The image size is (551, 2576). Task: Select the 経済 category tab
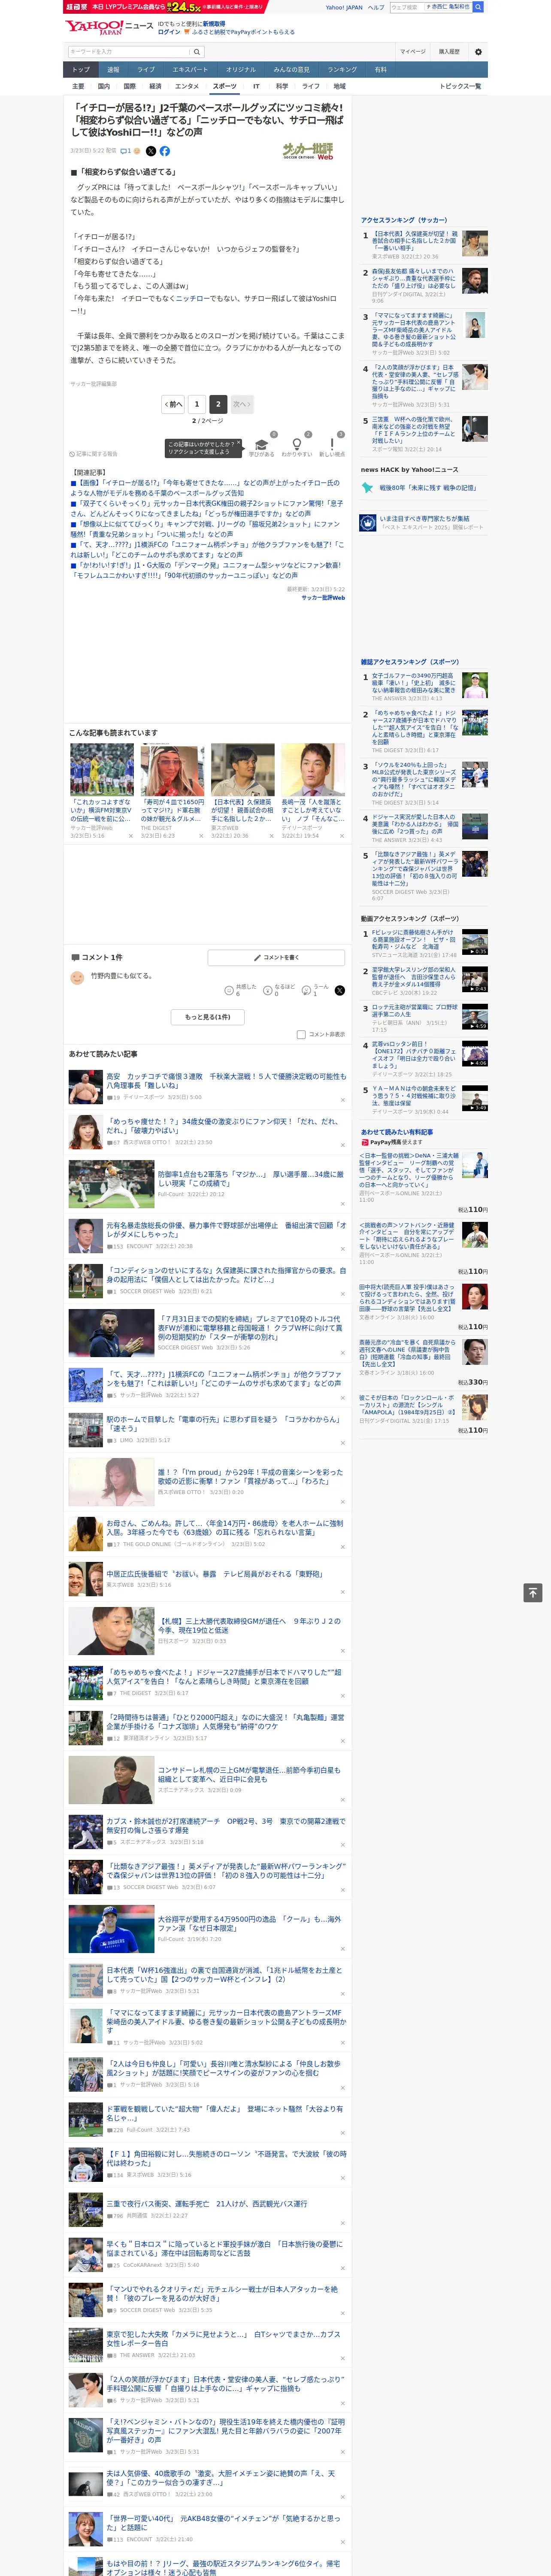155,86
